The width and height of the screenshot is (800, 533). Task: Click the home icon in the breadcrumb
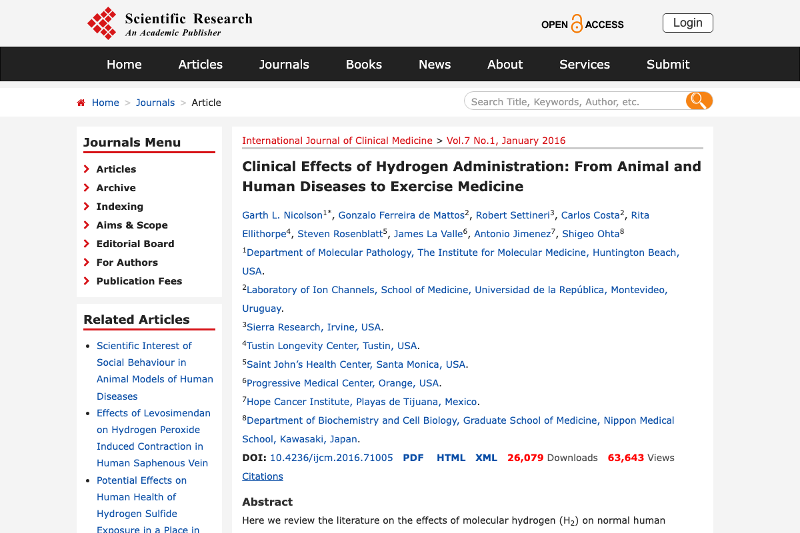point(81,101)
